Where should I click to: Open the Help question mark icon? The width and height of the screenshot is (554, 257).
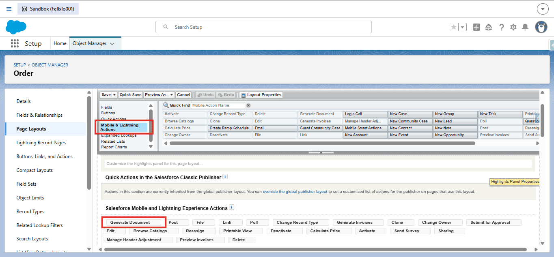click(502, 27)
